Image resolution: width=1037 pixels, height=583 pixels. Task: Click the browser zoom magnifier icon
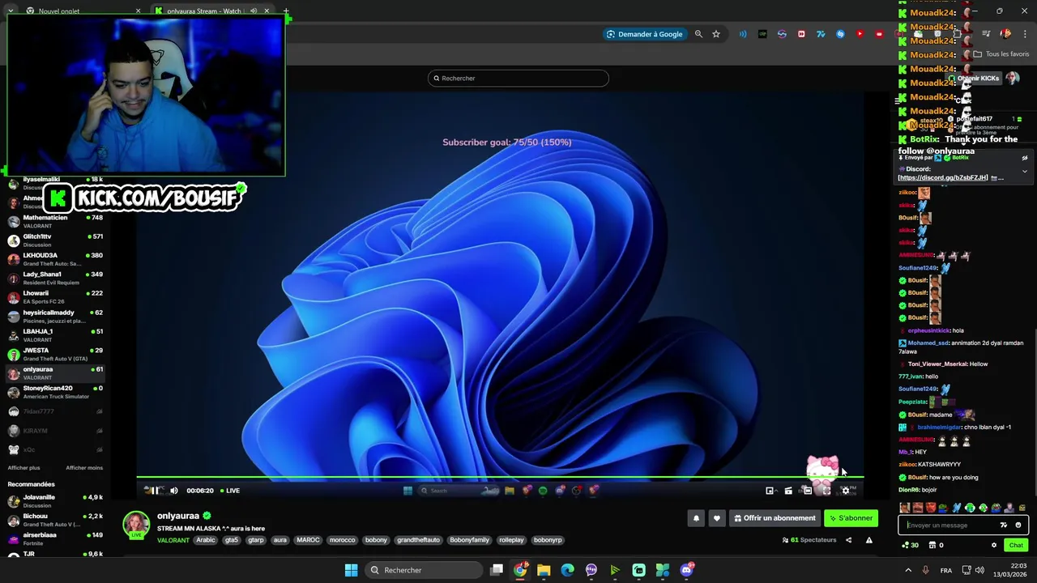click(x=698, y=34)
